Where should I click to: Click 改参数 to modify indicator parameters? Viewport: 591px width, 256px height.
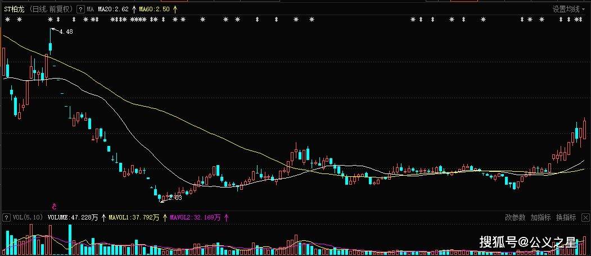(x=515, y=217)
